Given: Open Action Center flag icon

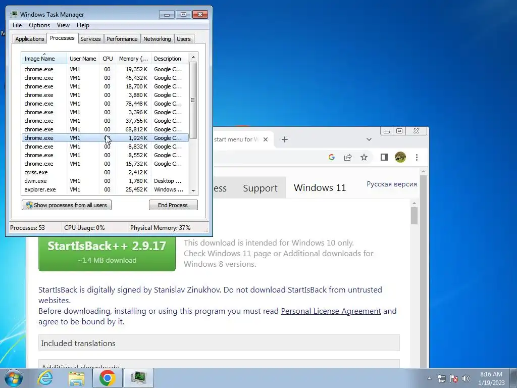Looking at the screenshot, I should click(454, 378).
